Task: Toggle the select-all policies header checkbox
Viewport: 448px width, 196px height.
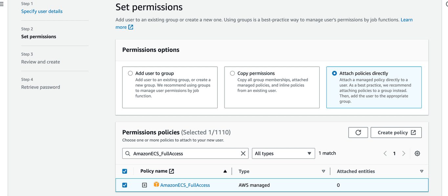Action: click(x=124, y=171)
